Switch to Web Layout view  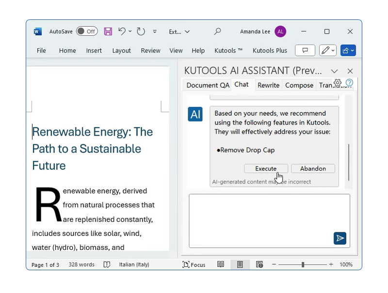click(259, 264)
